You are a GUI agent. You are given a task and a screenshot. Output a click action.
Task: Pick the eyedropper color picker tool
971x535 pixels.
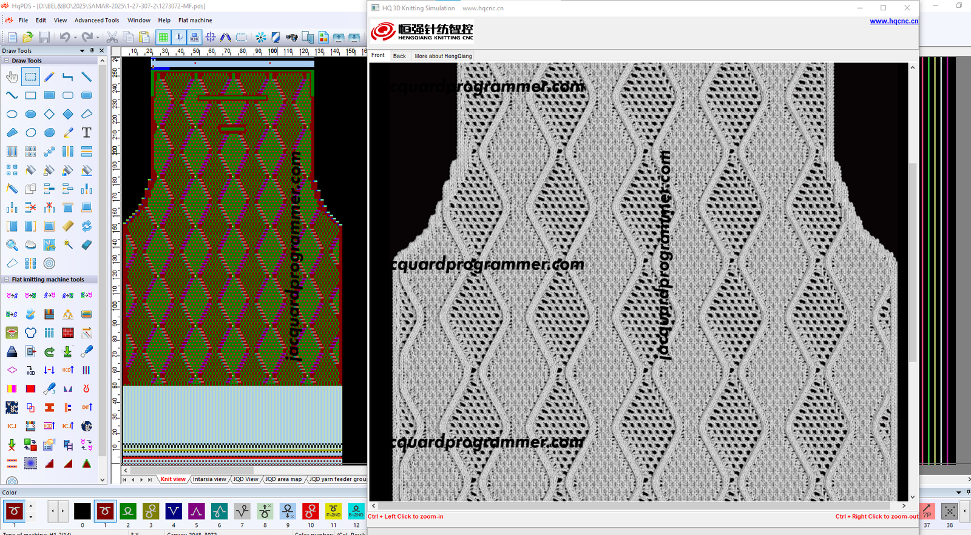click(x=68, y=132)
